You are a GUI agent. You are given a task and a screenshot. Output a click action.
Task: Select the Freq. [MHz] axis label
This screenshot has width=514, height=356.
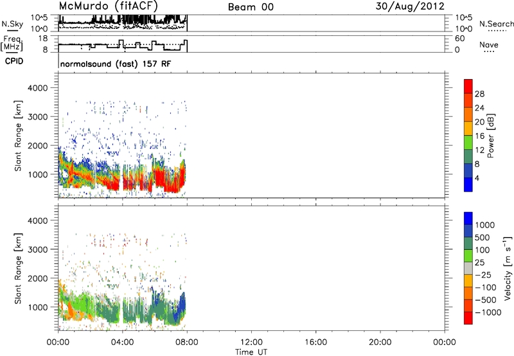12,43
